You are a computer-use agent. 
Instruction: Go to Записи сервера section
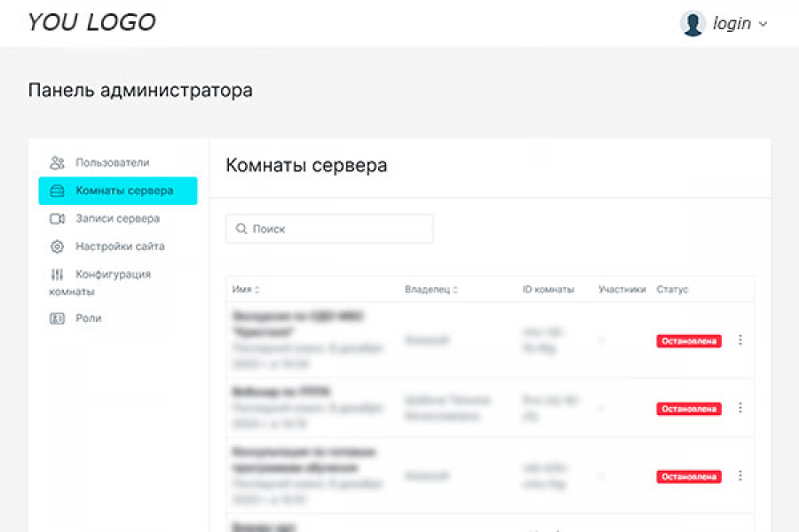(x=117, y=219)
